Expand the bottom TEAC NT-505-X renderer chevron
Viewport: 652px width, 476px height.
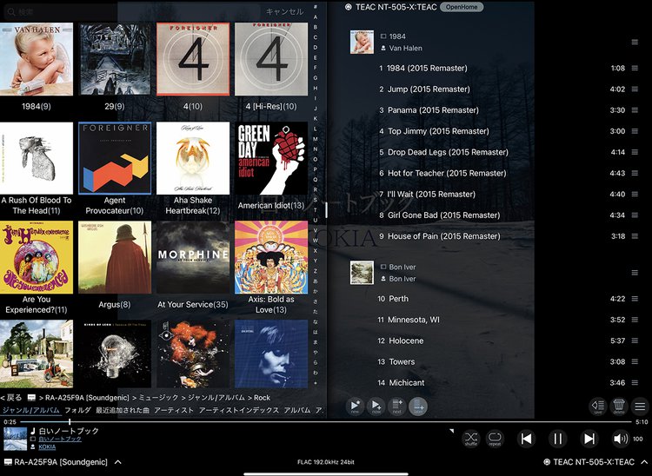point(644,462)
